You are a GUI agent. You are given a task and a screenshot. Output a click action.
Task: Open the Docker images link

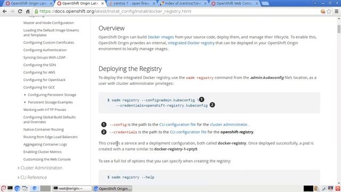click(161, 37)
